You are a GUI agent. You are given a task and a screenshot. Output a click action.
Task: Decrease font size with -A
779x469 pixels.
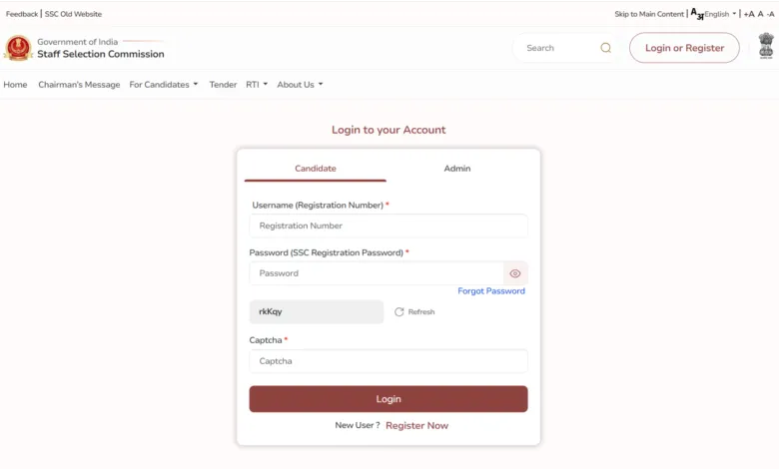(771, 14)
